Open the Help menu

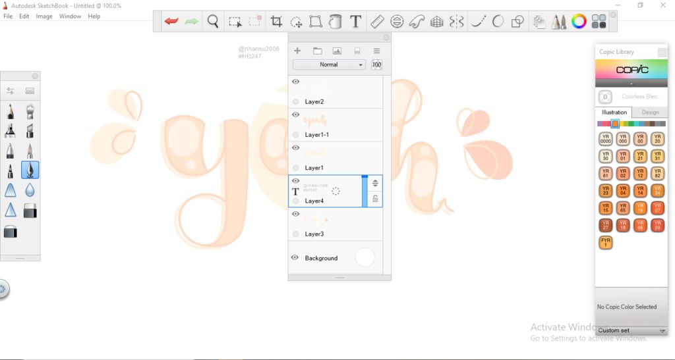click(x=94, y=16)
